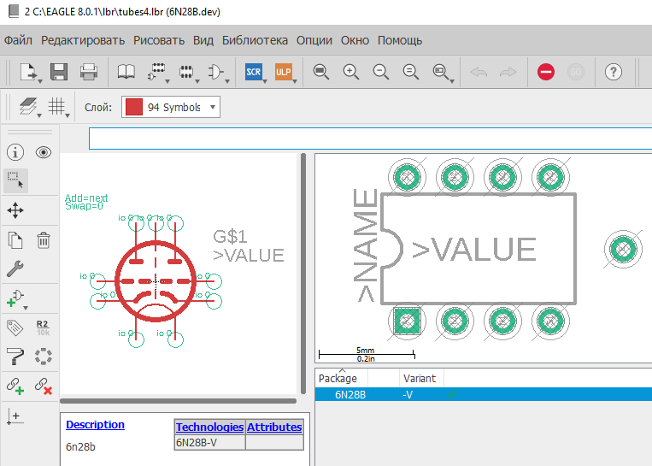
Task: Select the Change wrench tool
Action: (15, 268)
